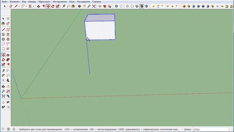Open the Расширения menu

83,1
